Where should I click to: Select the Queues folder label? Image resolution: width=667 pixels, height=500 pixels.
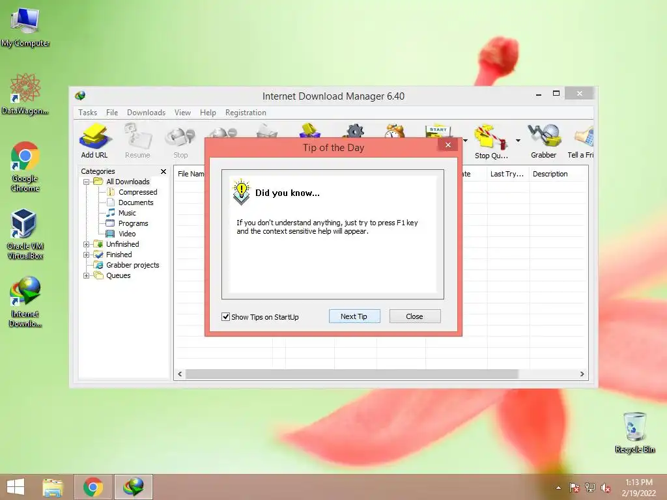(x=119, y=275)
